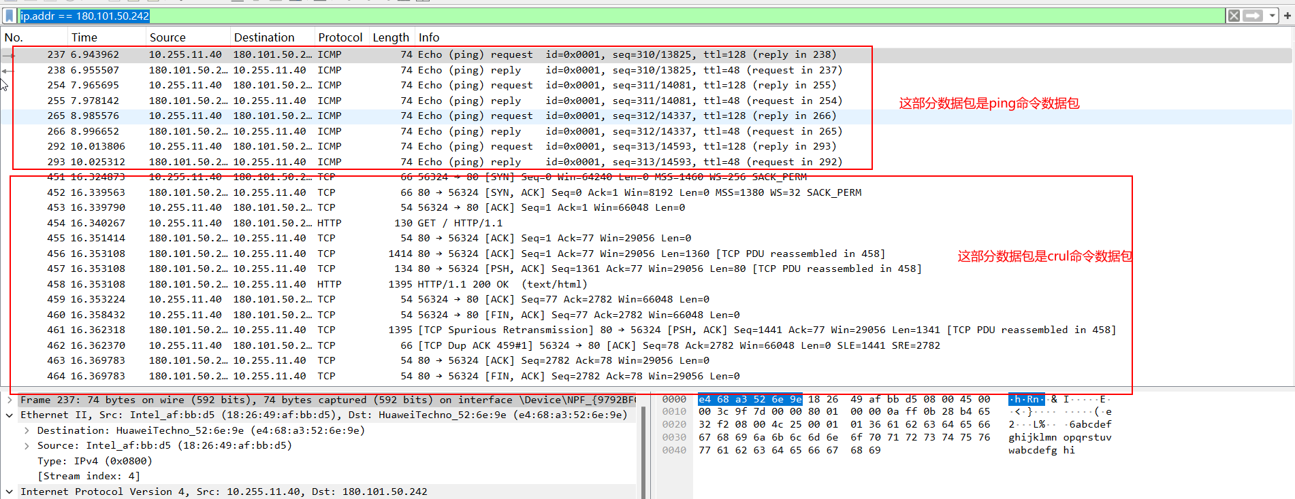
Task: Clear the ip.addr display filter
Action: point(1233,16)
